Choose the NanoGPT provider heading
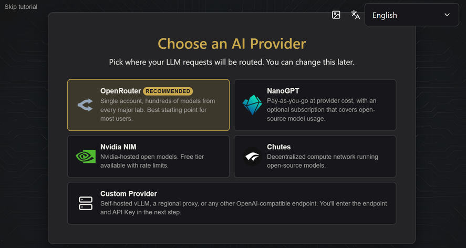Image resolution: width=466 pixels, height=248 pixels. tap(283, 91)
